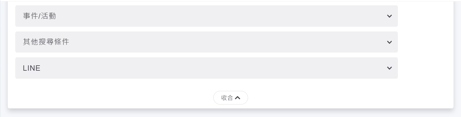The image size is (461, 117).
Task: Click the down chevron on LINE row
Action: (389, 68)
